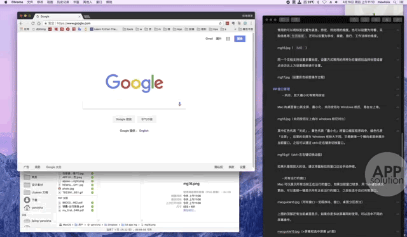The width and height of the screenshot is (407, 237).
Task: Click the blue sign-in button on Google
Action: click(240, 39)
